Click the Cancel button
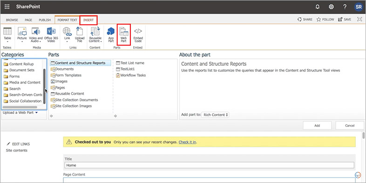The image size is (366, 183). 350,126
